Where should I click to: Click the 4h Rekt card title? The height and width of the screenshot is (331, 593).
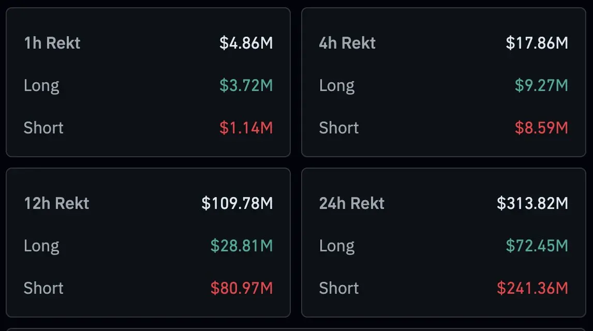coord(347,43)
